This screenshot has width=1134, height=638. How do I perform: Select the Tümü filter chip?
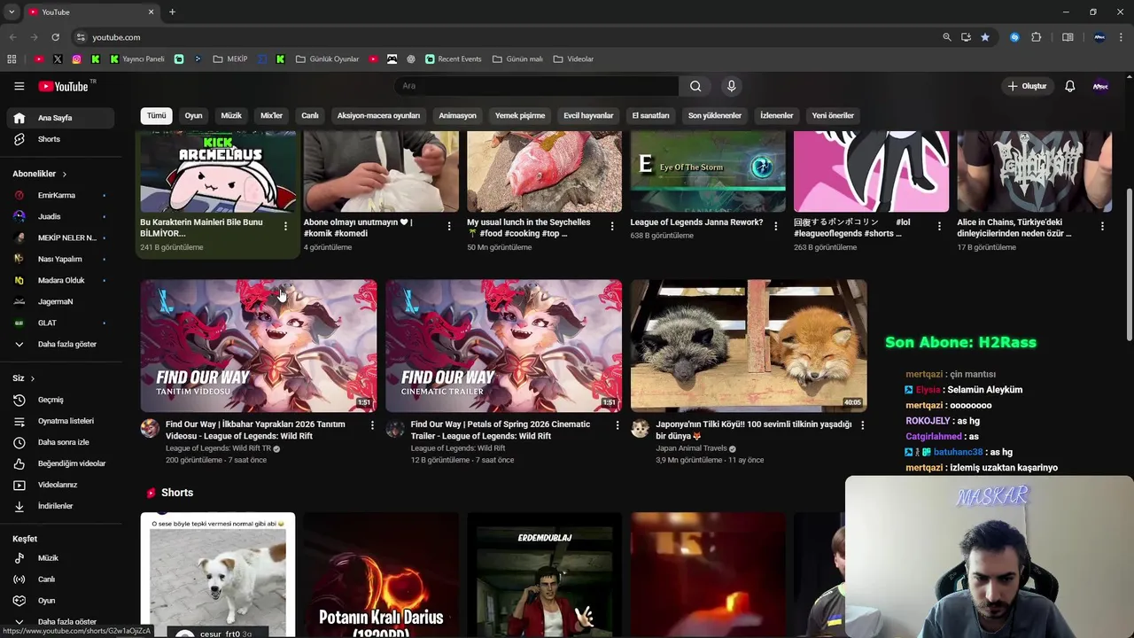[x=156, y=115]
